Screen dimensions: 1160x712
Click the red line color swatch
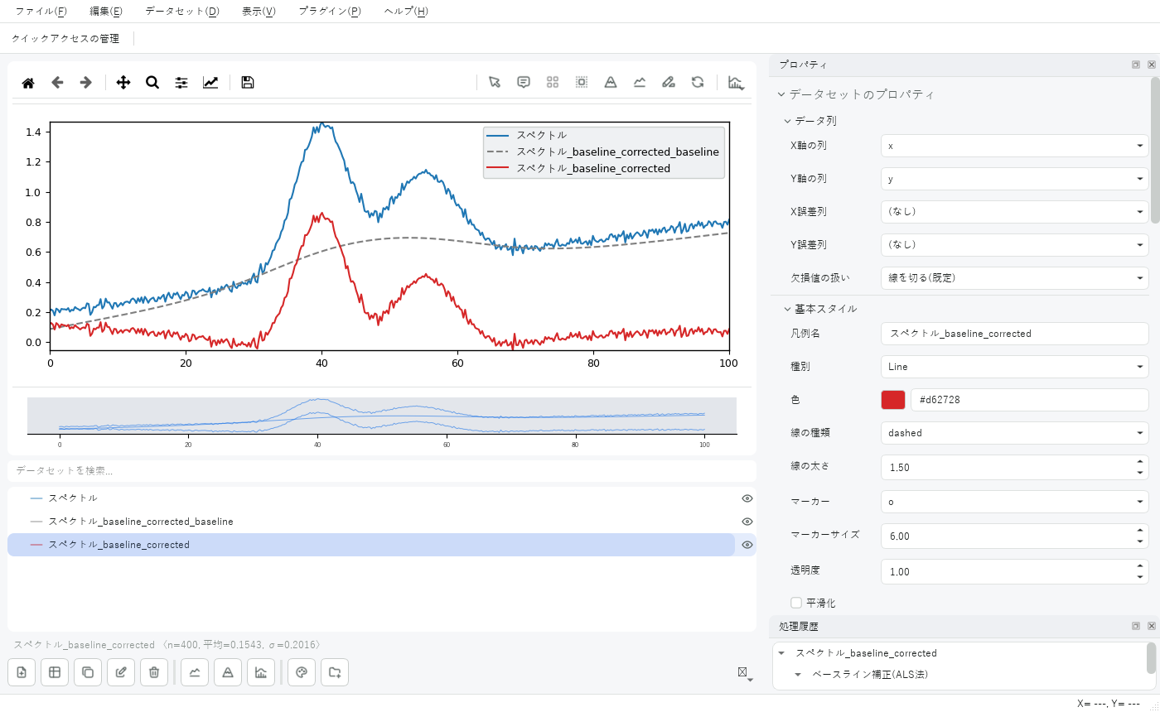(893, 400)
